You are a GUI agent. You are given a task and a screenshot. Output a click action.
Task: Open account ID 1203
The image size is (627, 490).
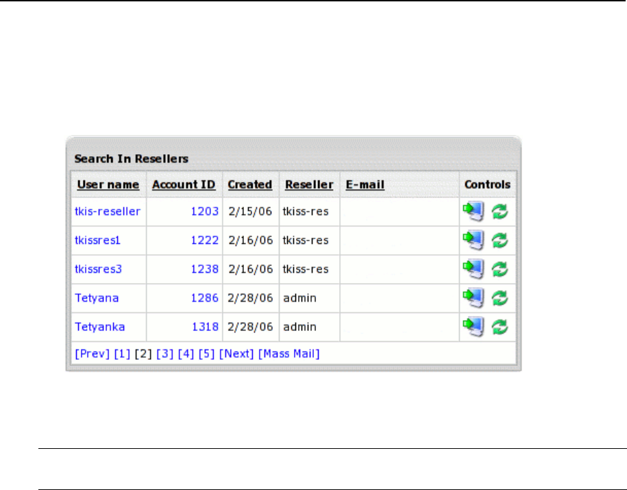pos(205,211)
